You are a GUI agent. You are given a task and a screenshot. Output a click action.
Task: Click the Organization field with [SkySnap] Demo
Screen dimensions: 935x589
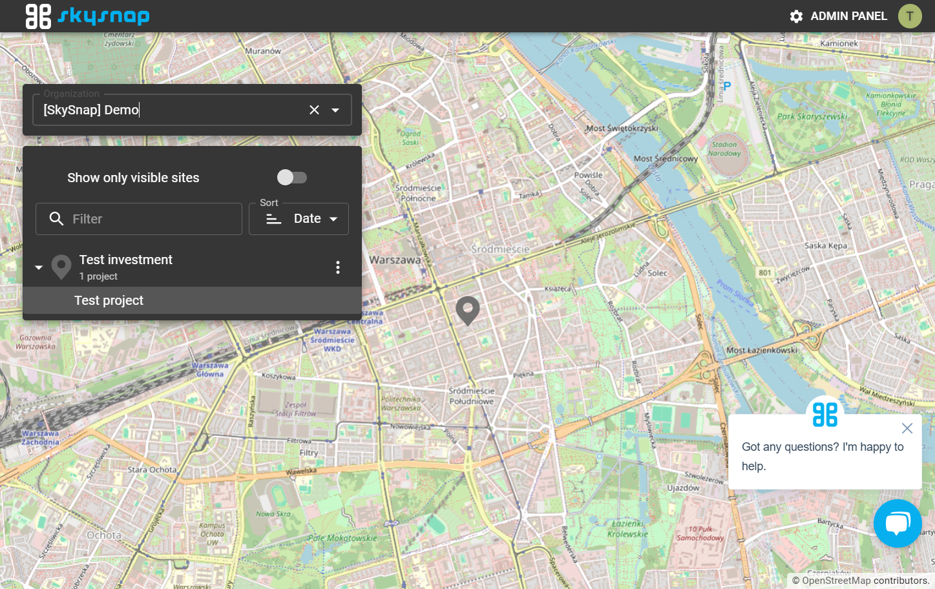(x=192, y=110)
